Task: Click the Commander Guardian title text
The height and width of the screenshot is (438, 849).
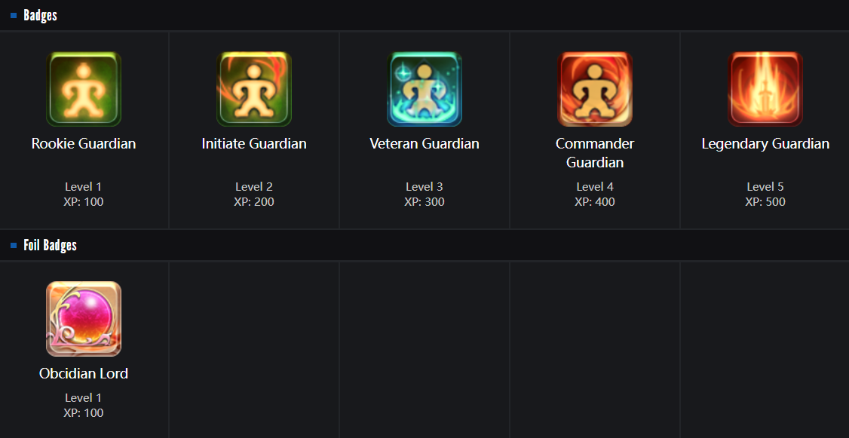Action: click(x=595, y=153)
